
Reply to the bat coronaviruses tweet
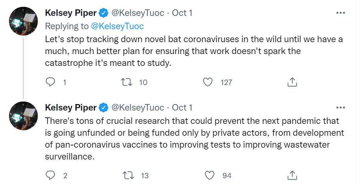pos(51,82)
